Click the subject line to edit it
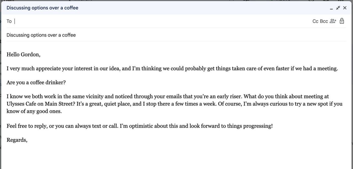Viewport: 353px width, 169px height. coord(41,35)
